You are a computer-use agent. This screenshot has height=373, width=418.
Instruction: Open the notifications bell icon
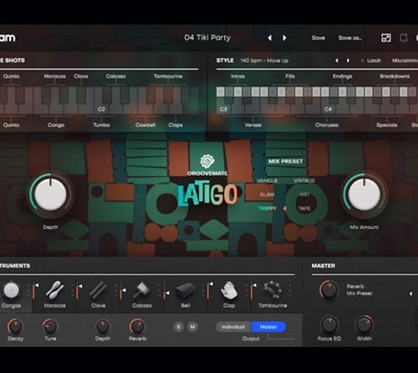(403, 38)
